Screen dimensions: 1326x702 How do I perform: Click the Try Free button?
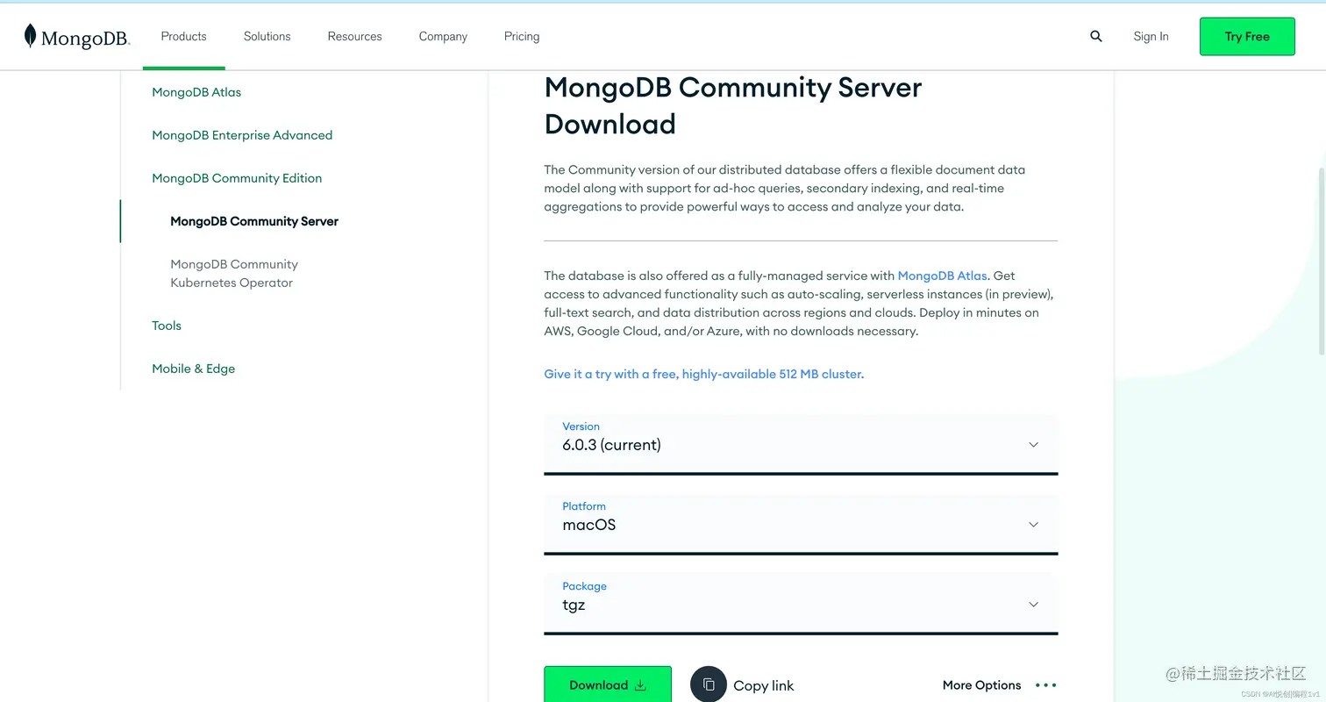point(1247,36)
